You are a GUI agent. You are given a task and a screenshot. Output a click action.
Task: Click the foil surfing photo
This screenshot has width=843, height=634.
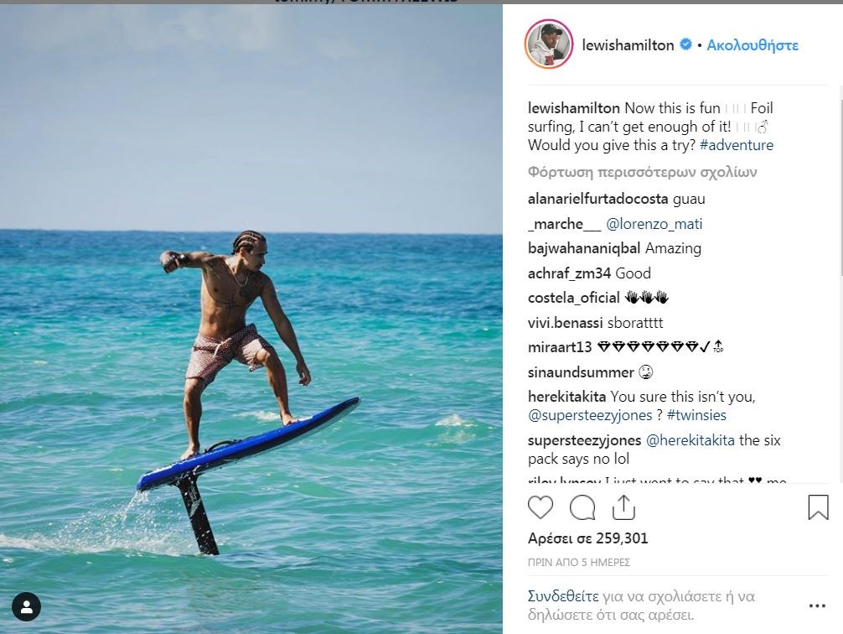click(251, 319)
